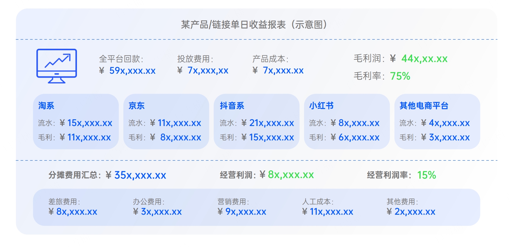Click 京东 毛利 value ¥ 8x,xxx.xx
The height and width of the screenshot is (247, 510).
pos(175,137)
